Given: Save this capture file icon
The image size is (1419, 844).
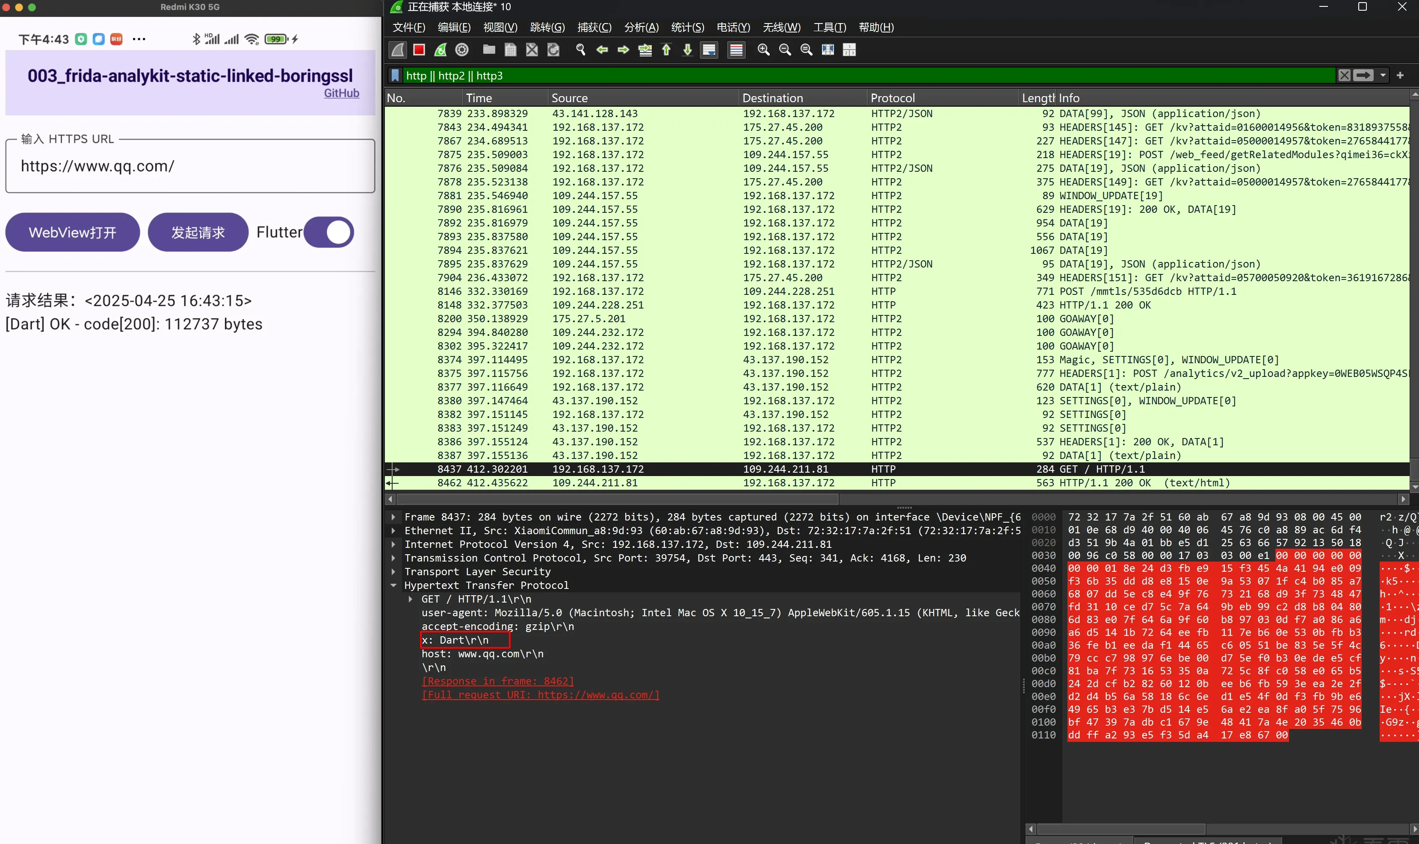Looking at the screenshot, I should click(x=511, y=50).
